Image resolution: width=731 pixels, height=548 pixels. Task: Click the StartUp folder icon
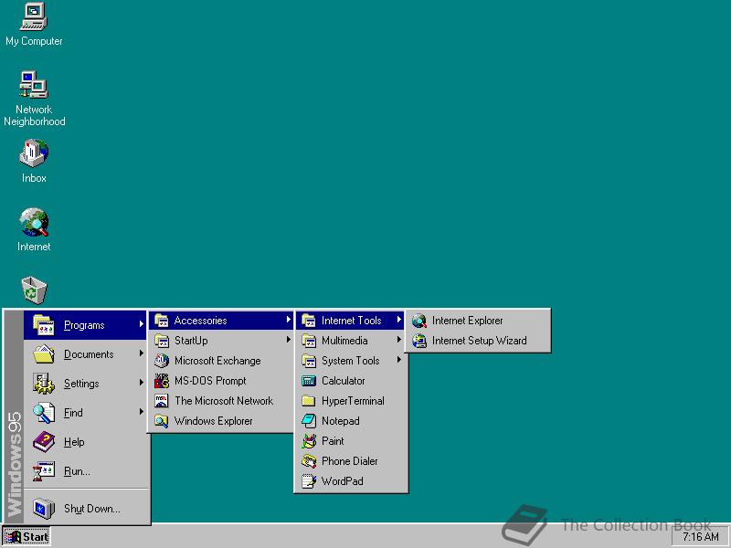point(162,340)
